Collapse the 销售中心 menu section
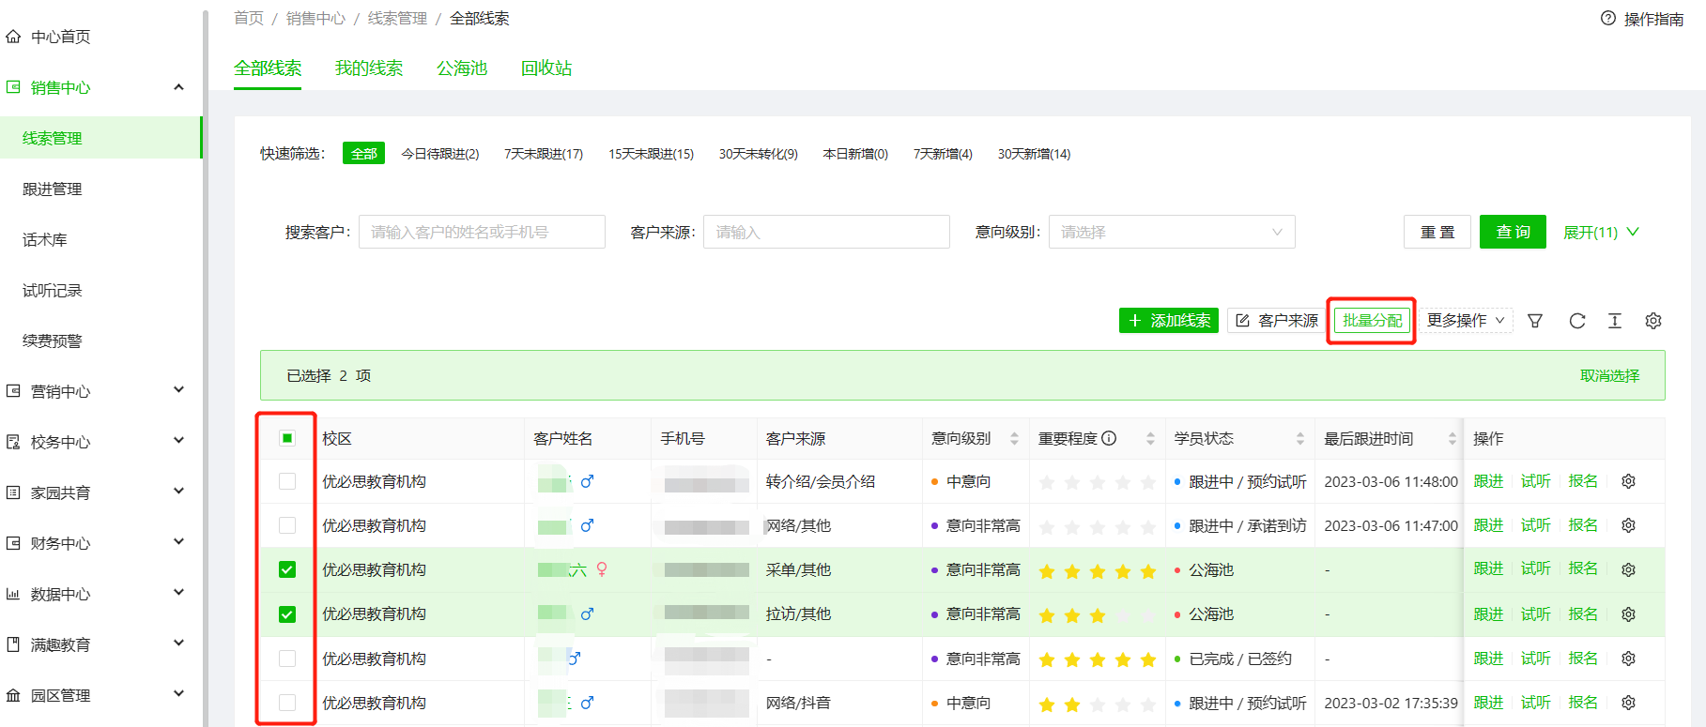 (178, 87)
